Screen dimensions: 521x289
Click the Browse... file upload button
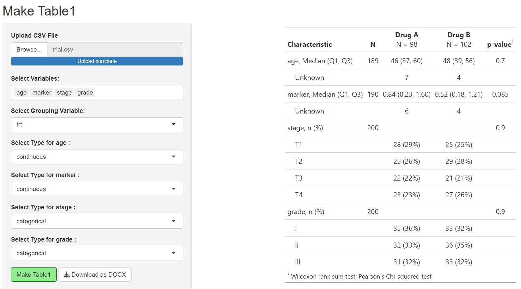[29, 50]
